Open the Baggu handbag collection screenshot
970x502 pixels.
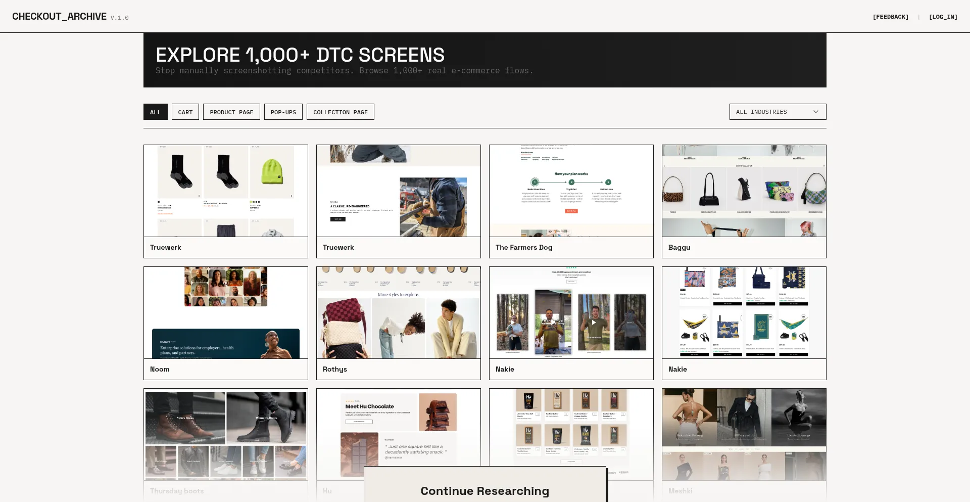(x=744, y=190)
